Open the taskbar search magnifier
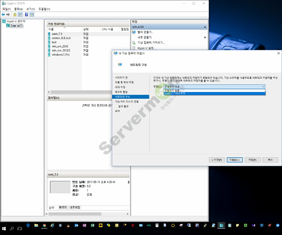The width and height of the screenshot is (282, 235). tap(12, 228)
